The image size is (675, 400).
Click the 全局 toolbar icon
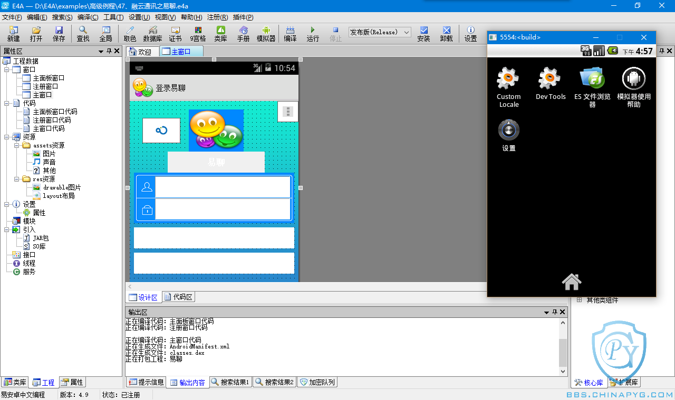tap(106, 34)
